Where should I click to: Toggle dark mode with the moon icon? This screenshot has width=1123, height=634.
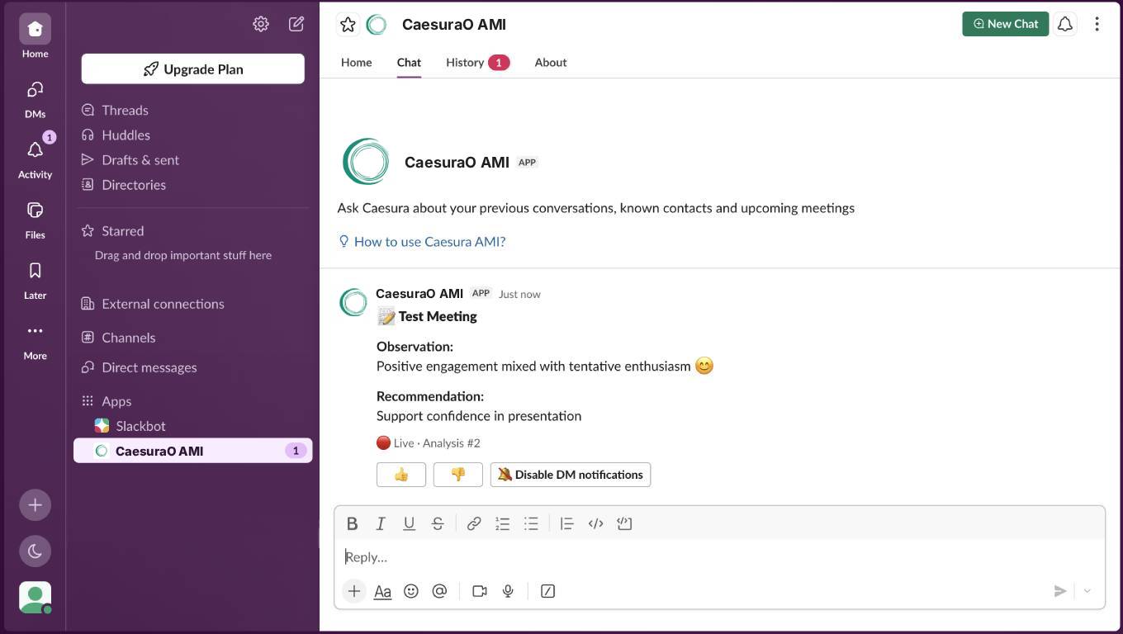[35, 551]
